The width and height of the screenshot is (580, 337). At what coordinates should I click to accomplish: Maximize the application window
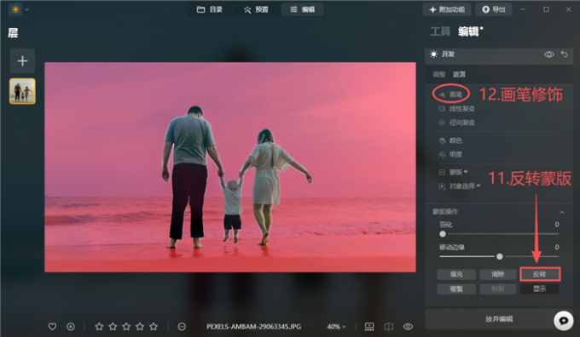(546, 9)
